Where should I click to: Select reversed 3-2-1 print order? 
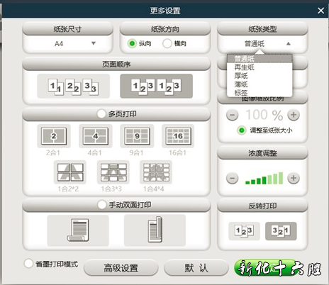[281, 231]
